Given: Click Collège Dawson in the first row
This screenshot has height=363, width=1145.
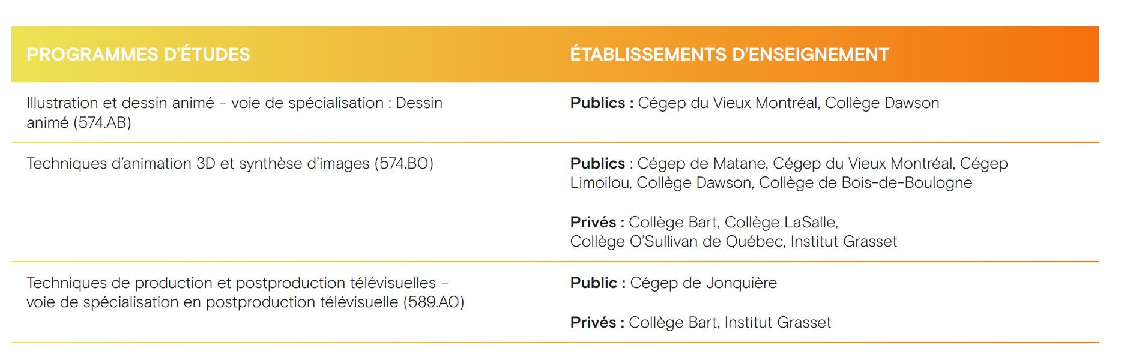Looking at the screenshot, I should 882,103.
